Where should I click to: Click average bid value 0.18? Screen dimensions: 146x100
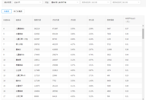[x=127, y=39]
